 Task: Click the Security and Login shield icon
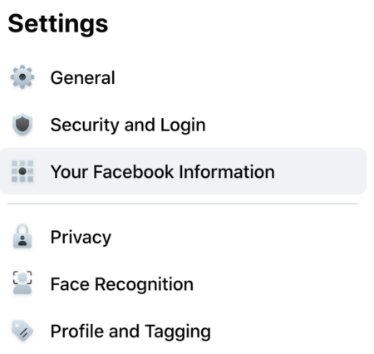(22, 125)
